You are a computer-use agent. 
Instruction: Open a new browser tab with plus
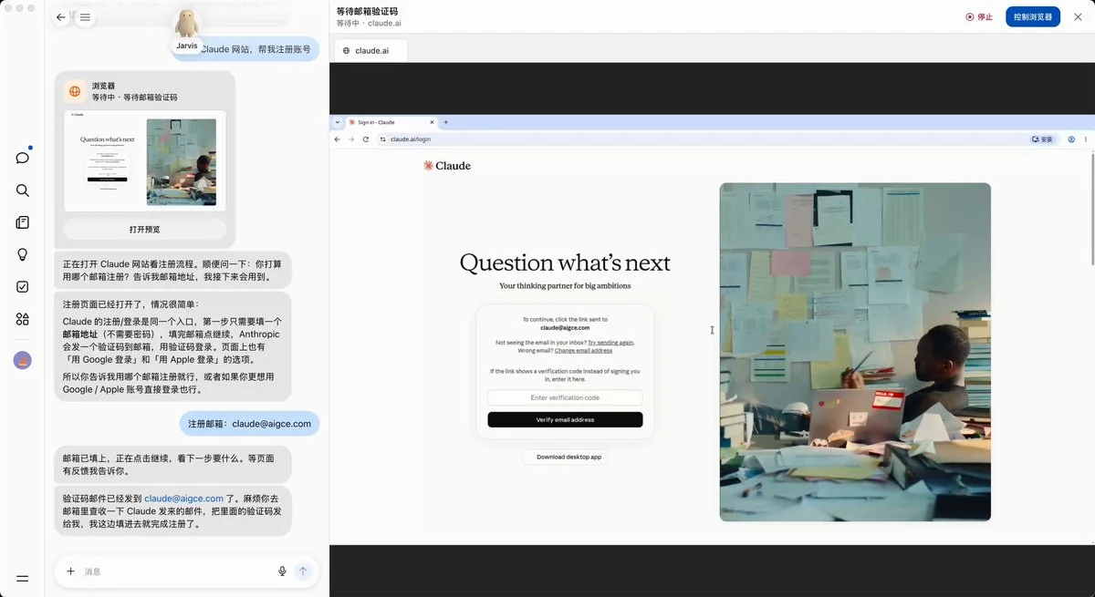point(446,122)
